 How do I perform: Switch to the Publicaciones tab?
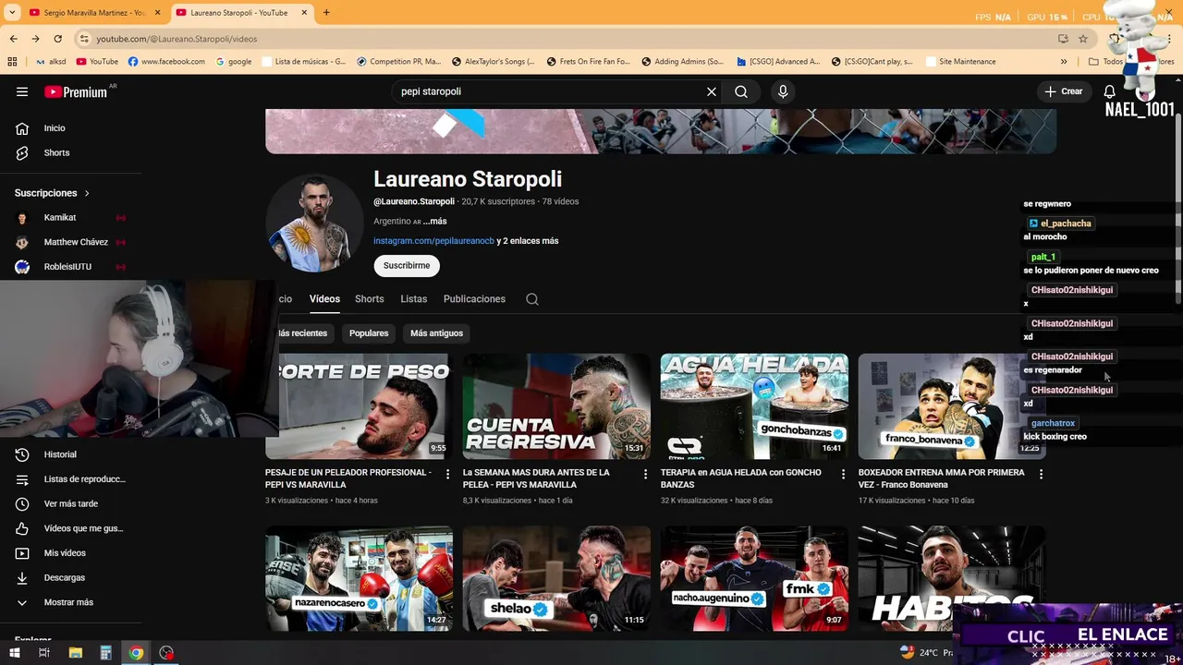[474, 299]
